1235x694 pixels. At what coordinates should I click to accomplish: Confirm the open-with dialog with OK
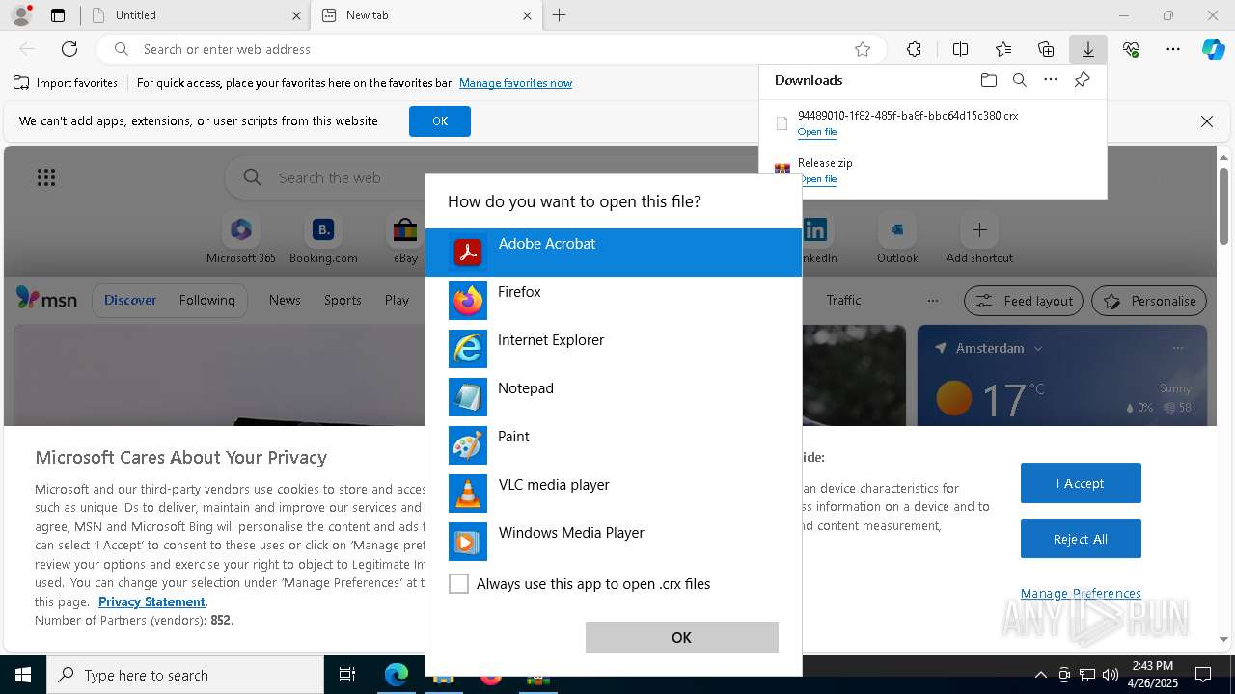pos(681,637)
